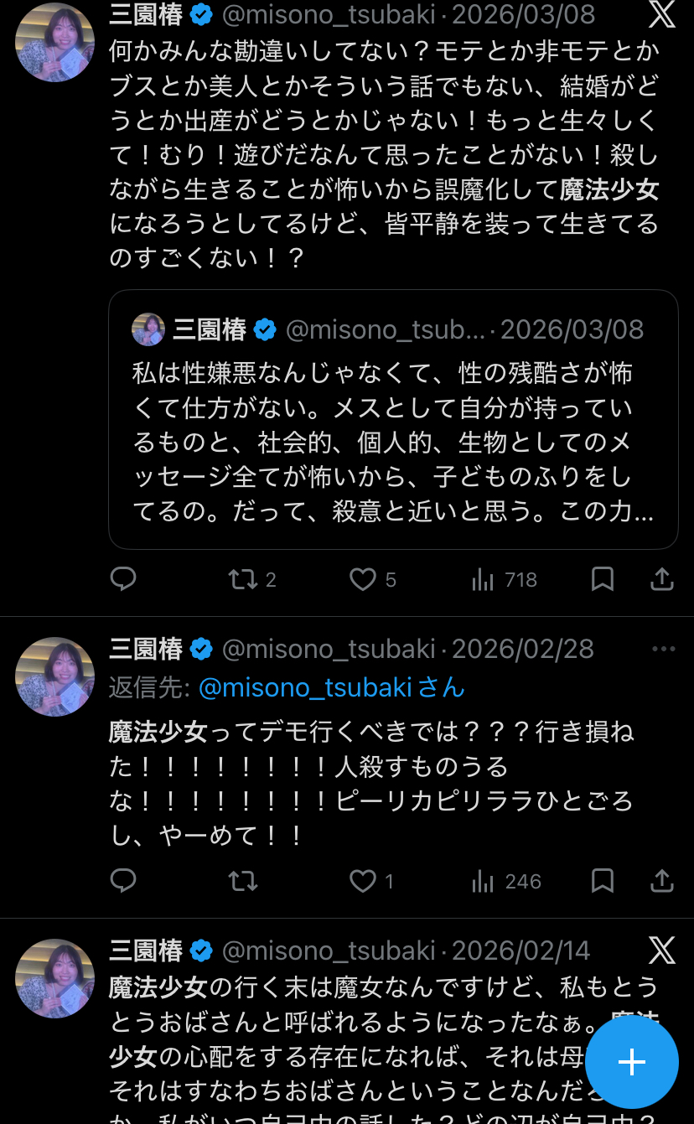Open the three-dot menu on the 2026/02/28 tweet
Screen dimensions: 694x1124
[663, 649]
